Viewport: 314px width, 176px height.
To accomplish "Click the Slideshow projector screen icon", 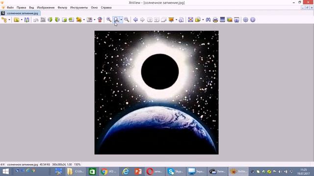I will pyautogui.click(x=171, y=20).
